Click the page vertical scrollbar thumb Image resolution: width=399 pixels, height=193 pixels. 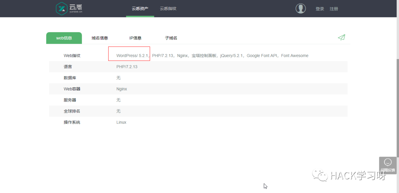tap(398, 108)
